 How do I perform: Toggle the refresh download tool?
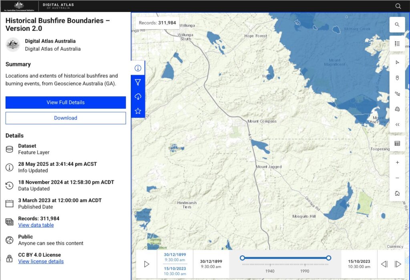(138, 96)
